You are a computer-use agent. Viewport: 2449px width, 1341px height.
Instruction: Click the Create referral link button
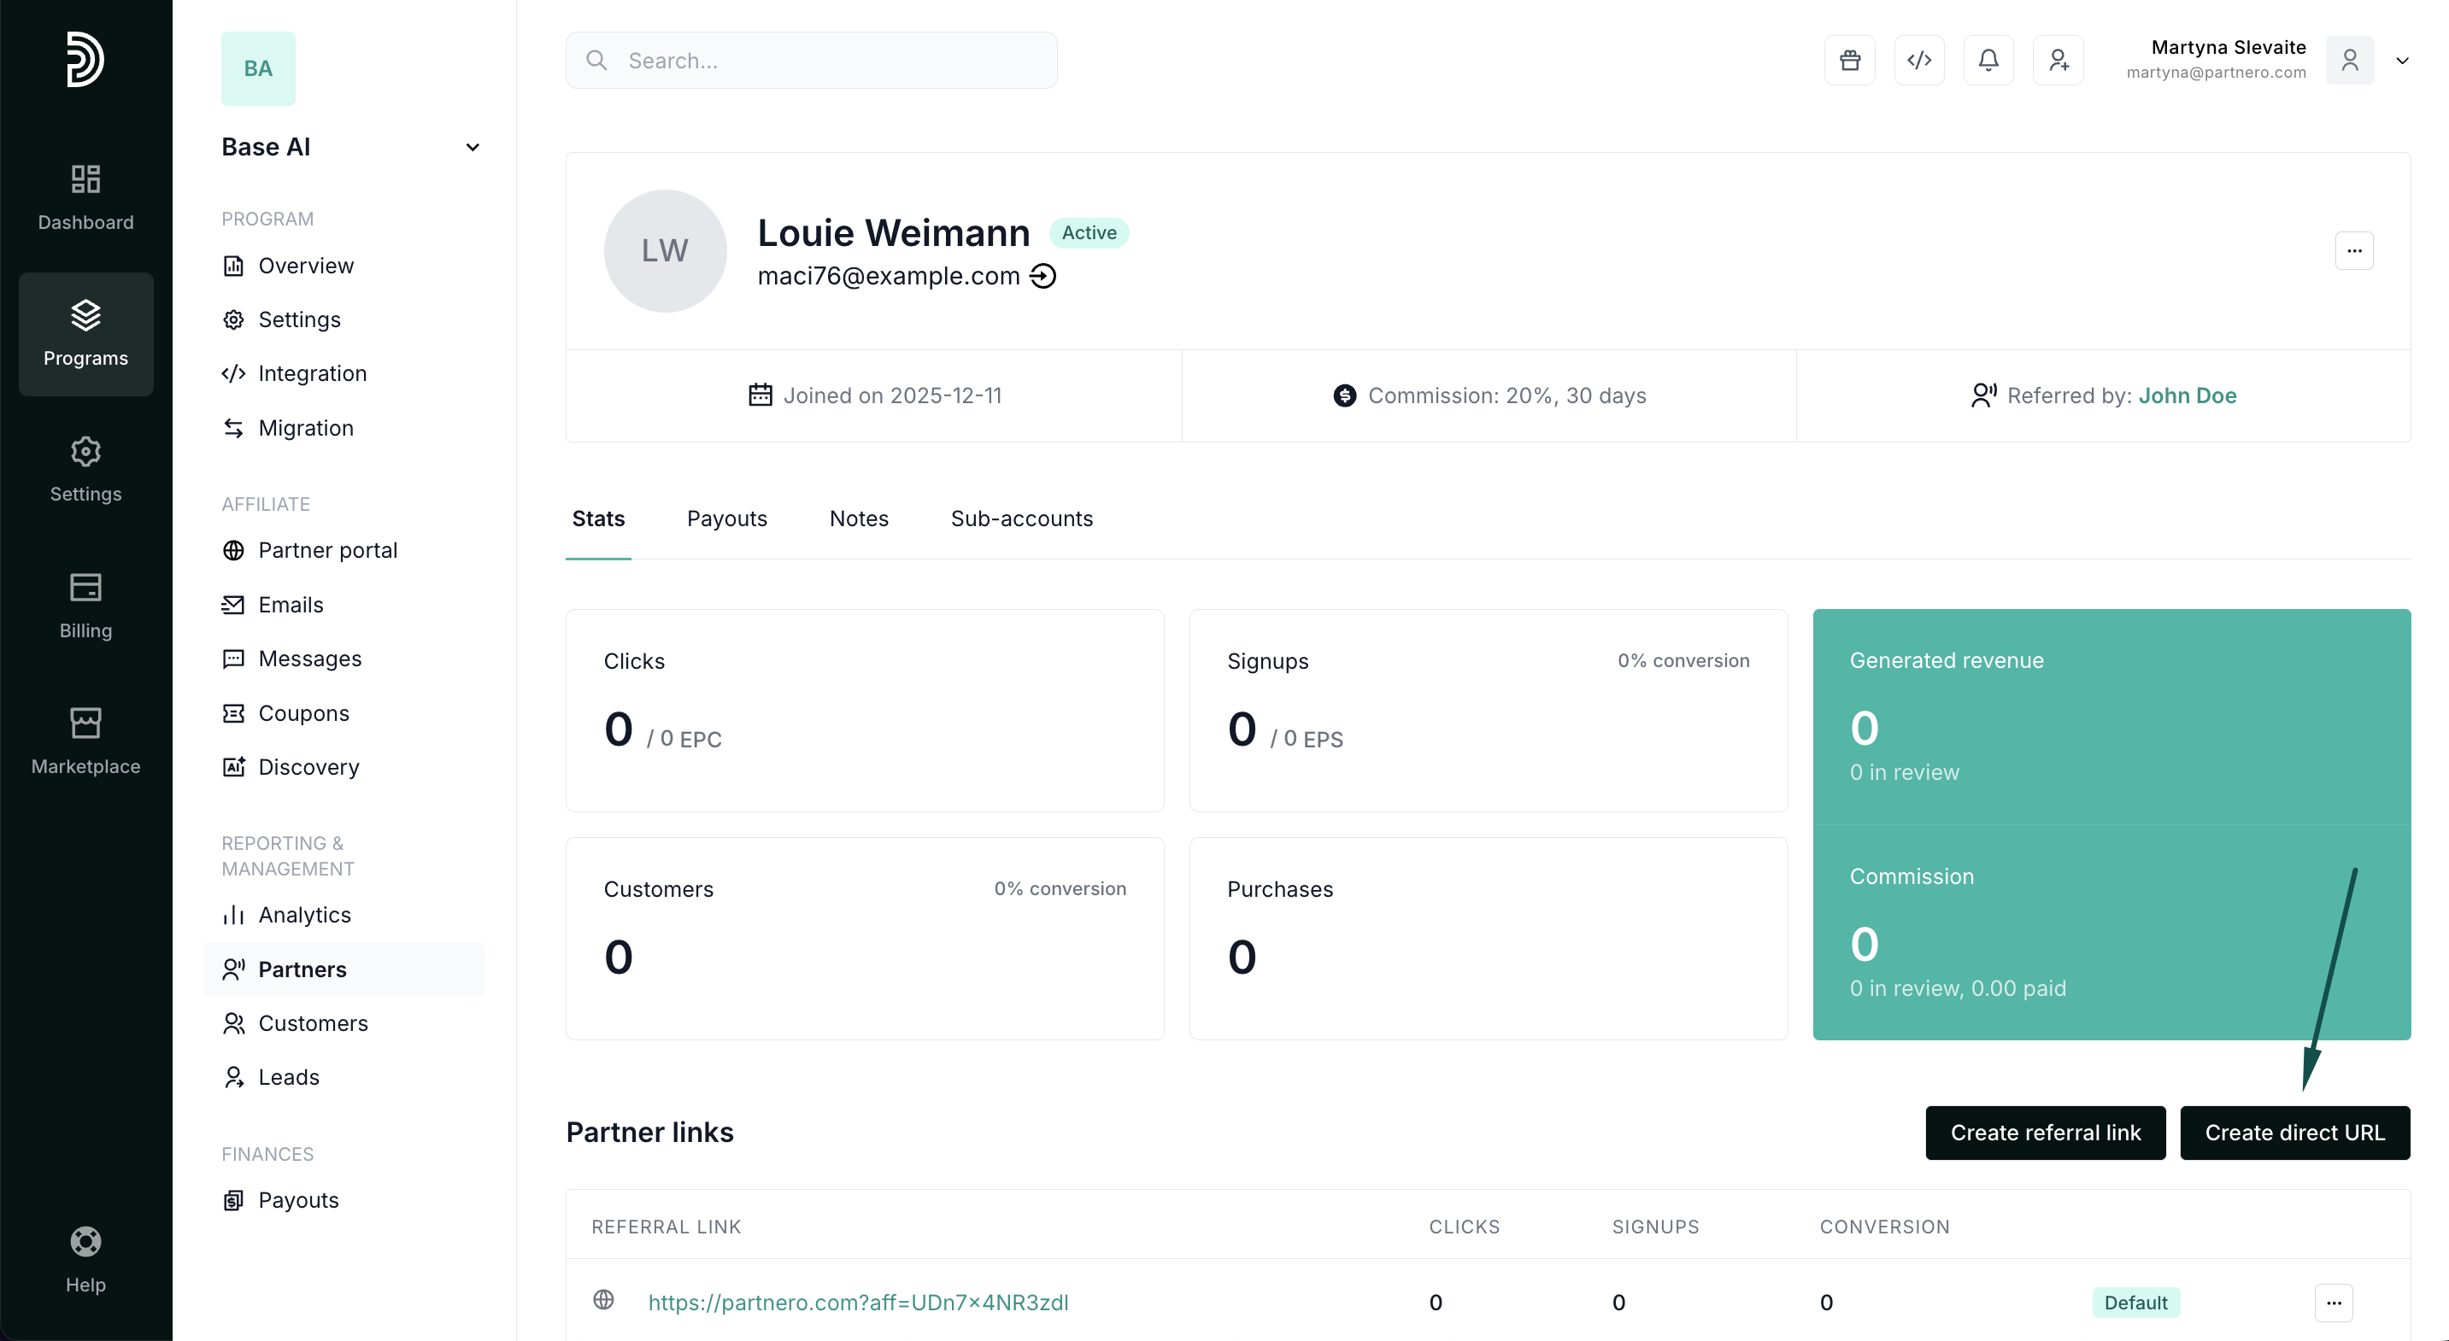(x=2045, y=1133)
